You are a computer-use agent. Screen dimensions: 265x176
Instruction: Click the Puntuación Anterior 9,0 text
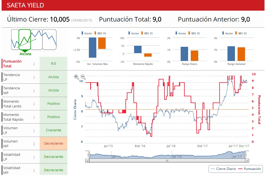[214, 19]
